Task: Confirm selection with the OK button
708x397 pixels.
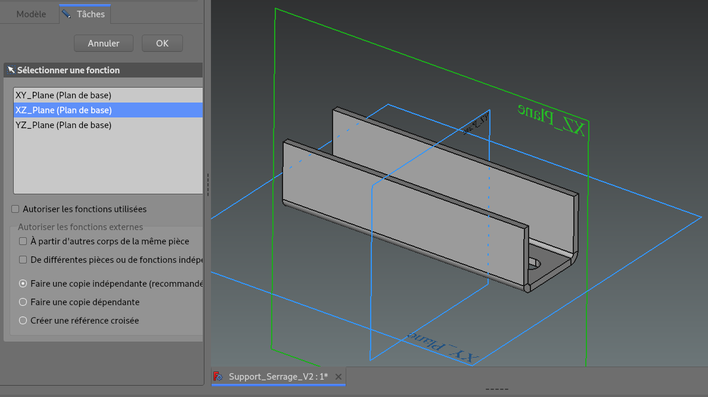Action: point(162,44)
